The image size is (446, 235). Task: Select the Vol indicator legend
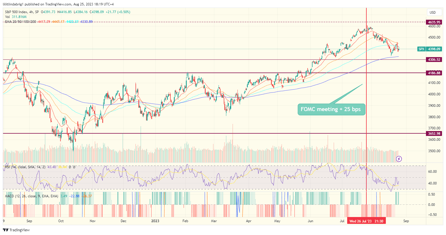[x=7, y=17]
